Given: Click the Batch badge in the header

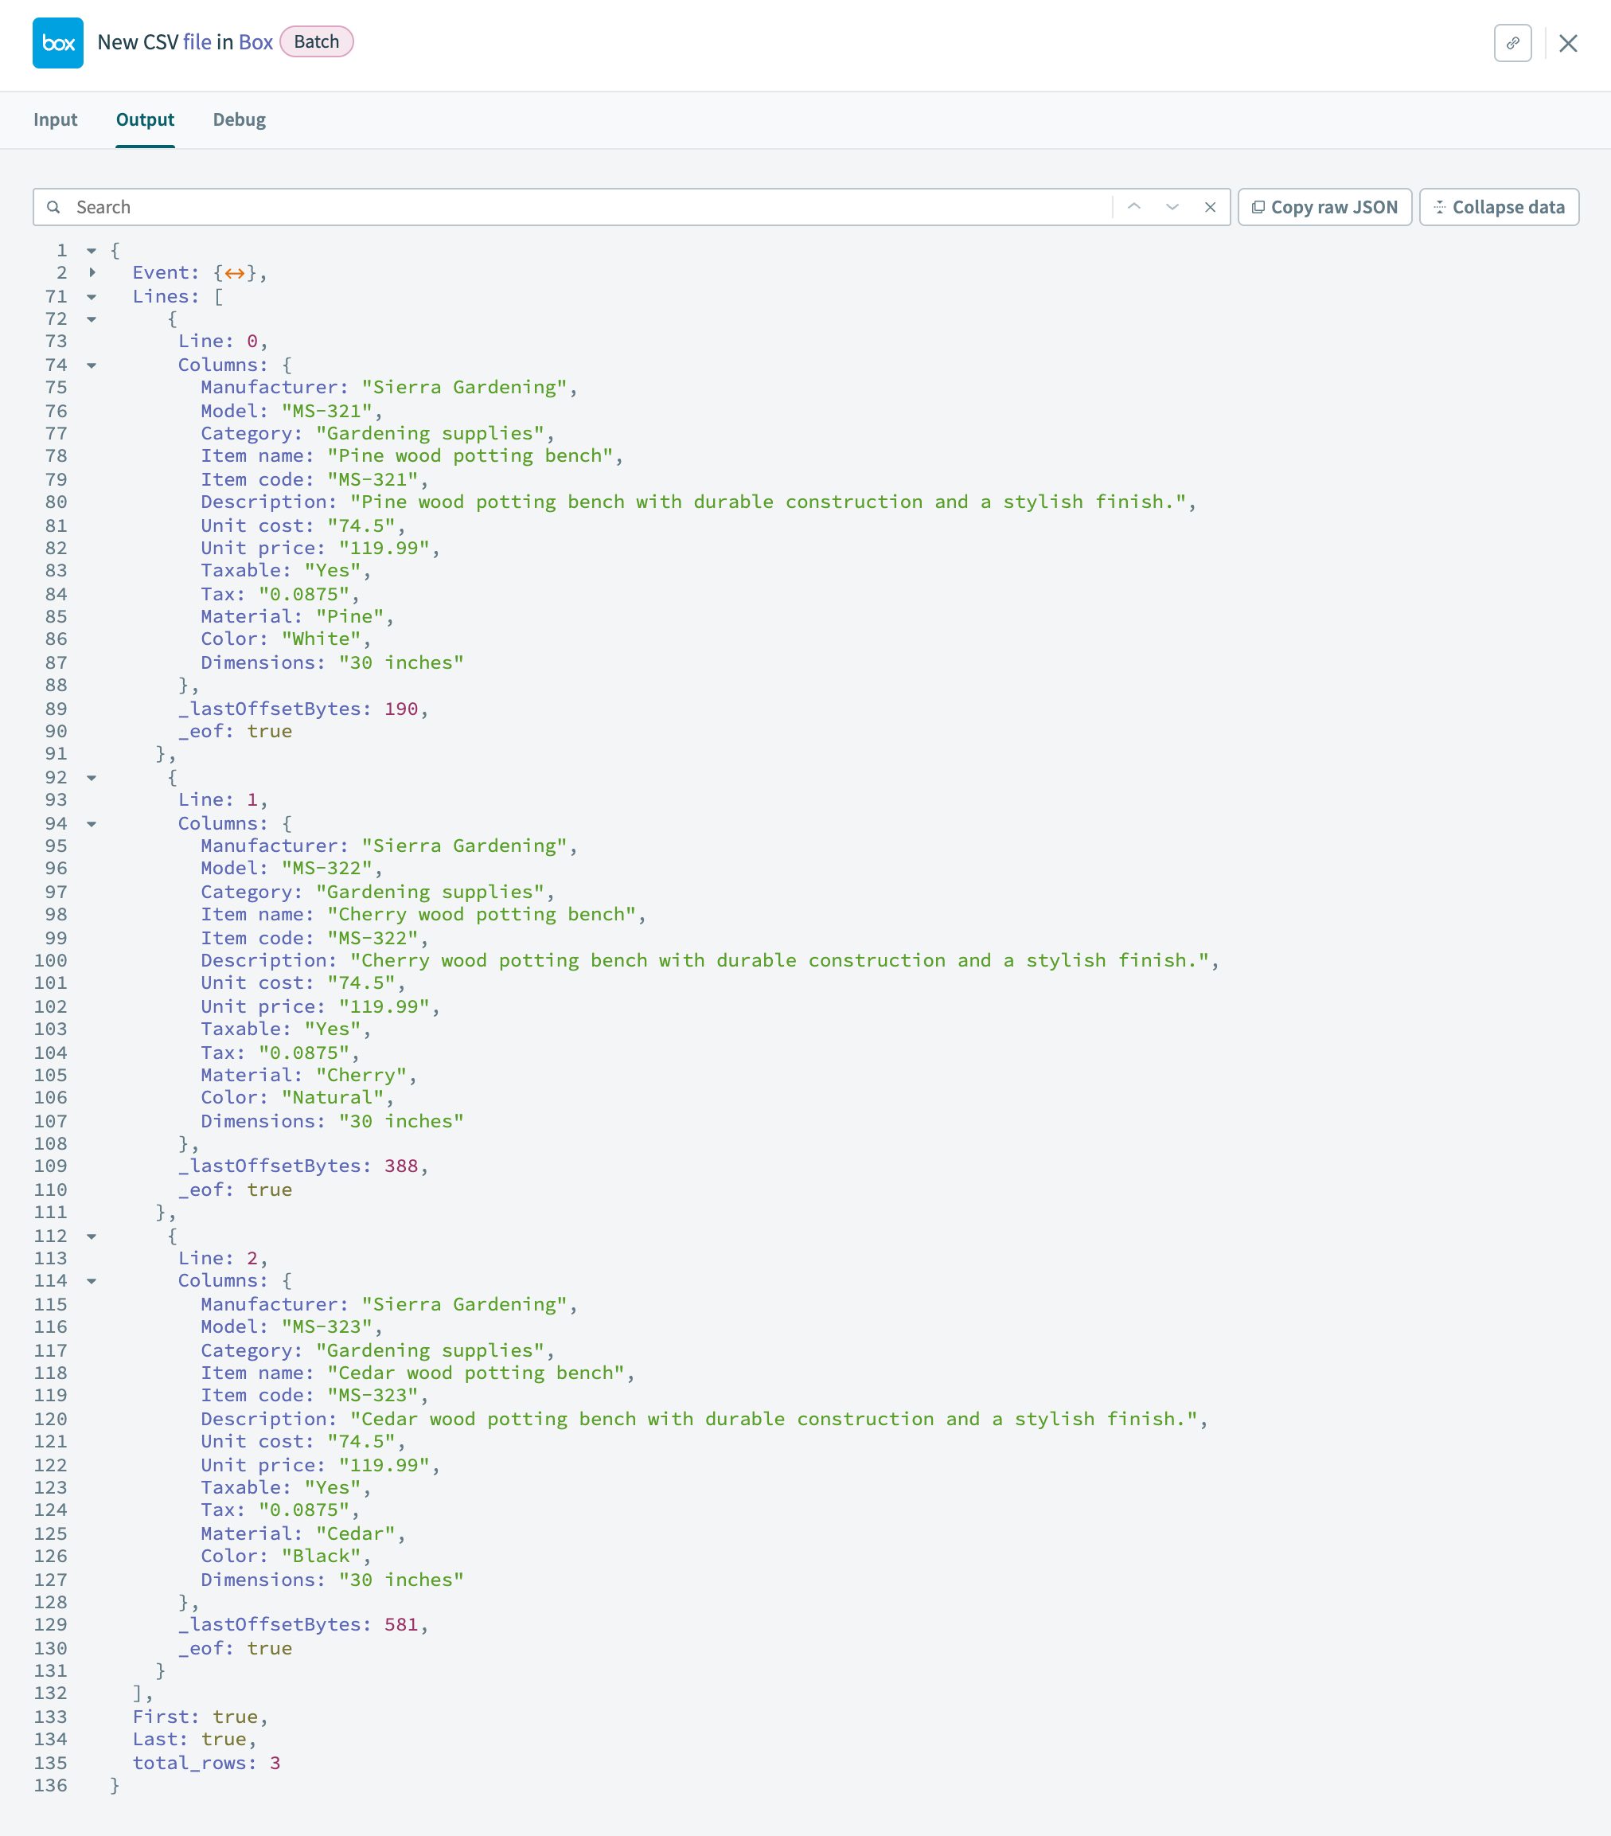Looking at the screenshot, I should coord(316,41).
